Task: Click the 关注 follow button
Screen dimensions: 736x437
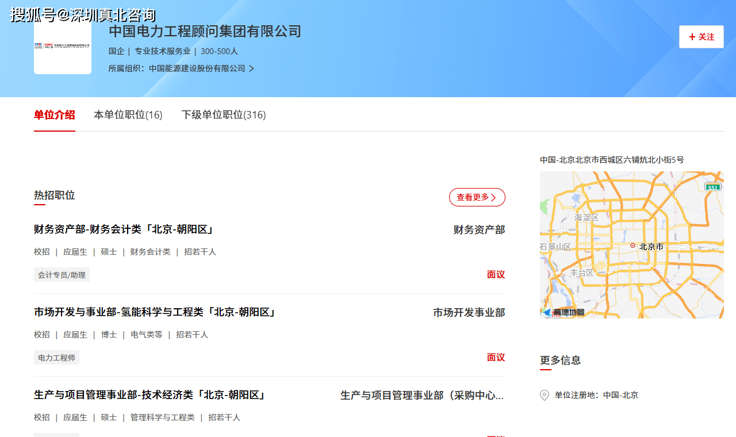Action: tap(701, 37)
